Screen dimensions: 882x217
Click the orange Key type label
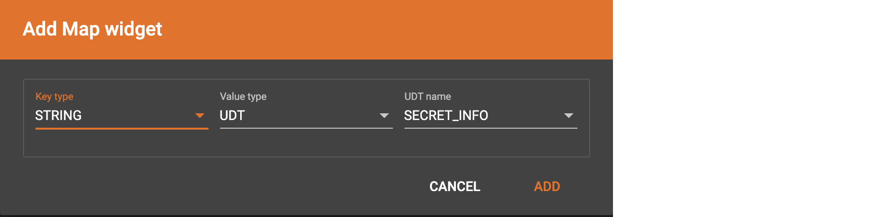pyautogui.click(x=54, y=96)
